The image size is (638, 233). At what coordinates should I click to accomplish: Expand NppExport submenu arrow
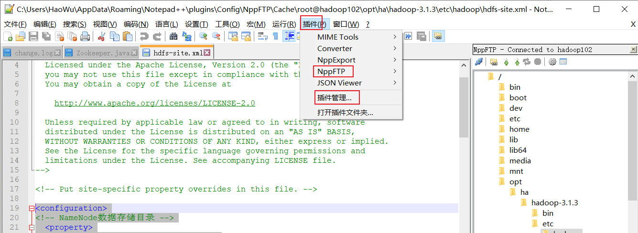point(395,60)
